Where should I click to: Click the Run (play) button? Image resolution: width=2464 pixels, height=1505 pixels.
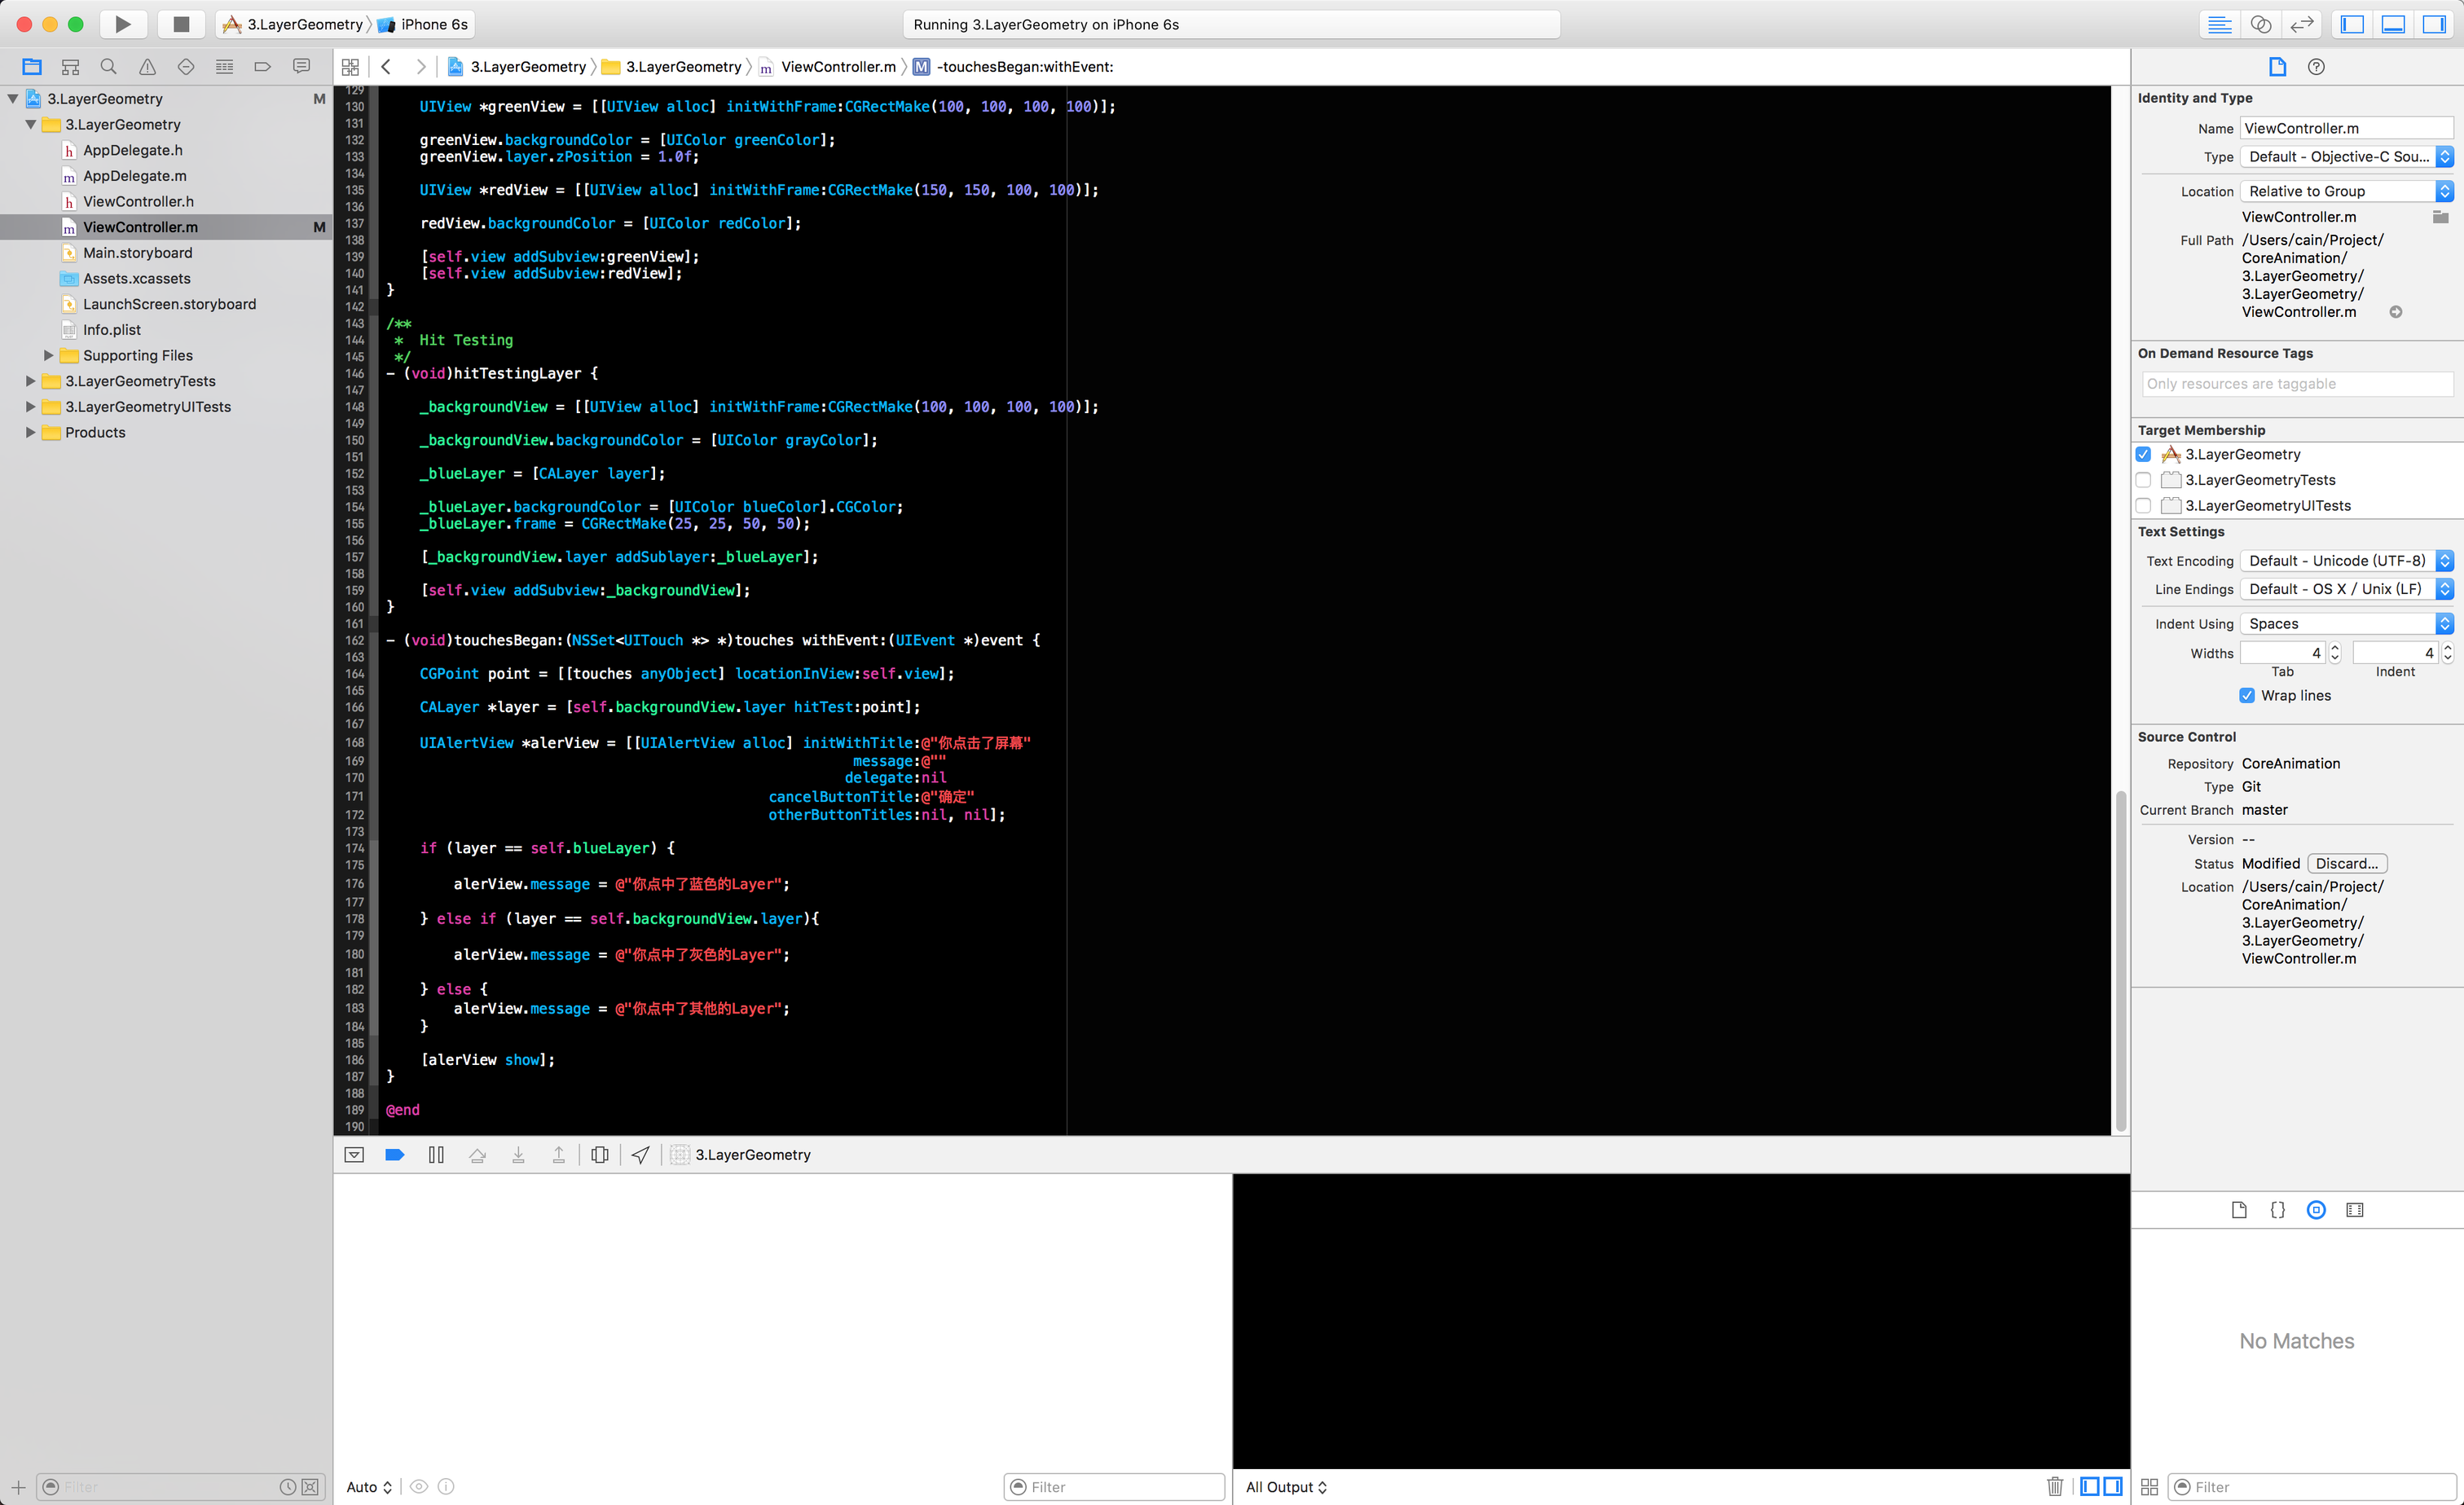click(122, 24)
